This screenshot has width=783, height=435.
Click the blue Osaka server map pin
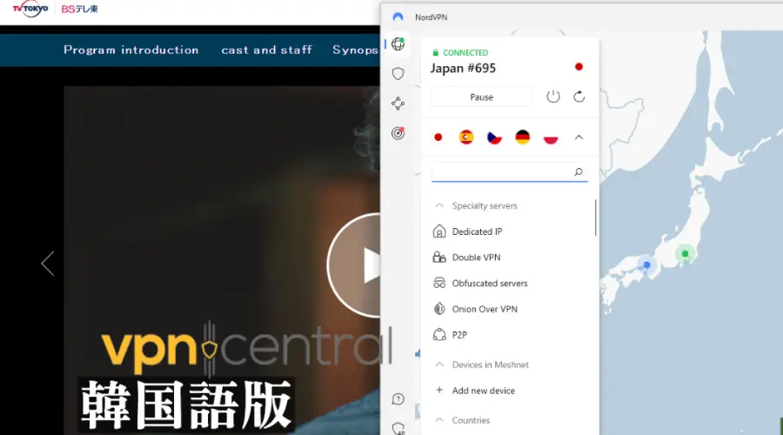(646, 264)
